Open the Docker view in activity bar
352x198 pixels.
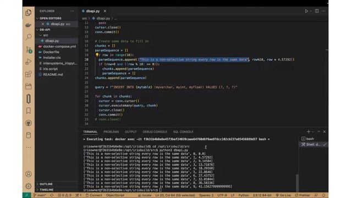pyautogui.click(x=28, y=25)
